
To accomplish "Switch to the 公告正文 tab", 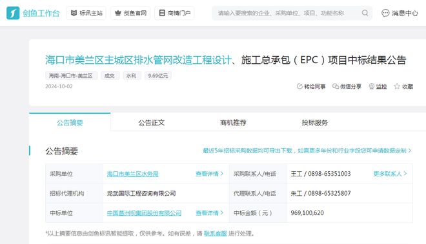I will [152, 122].
